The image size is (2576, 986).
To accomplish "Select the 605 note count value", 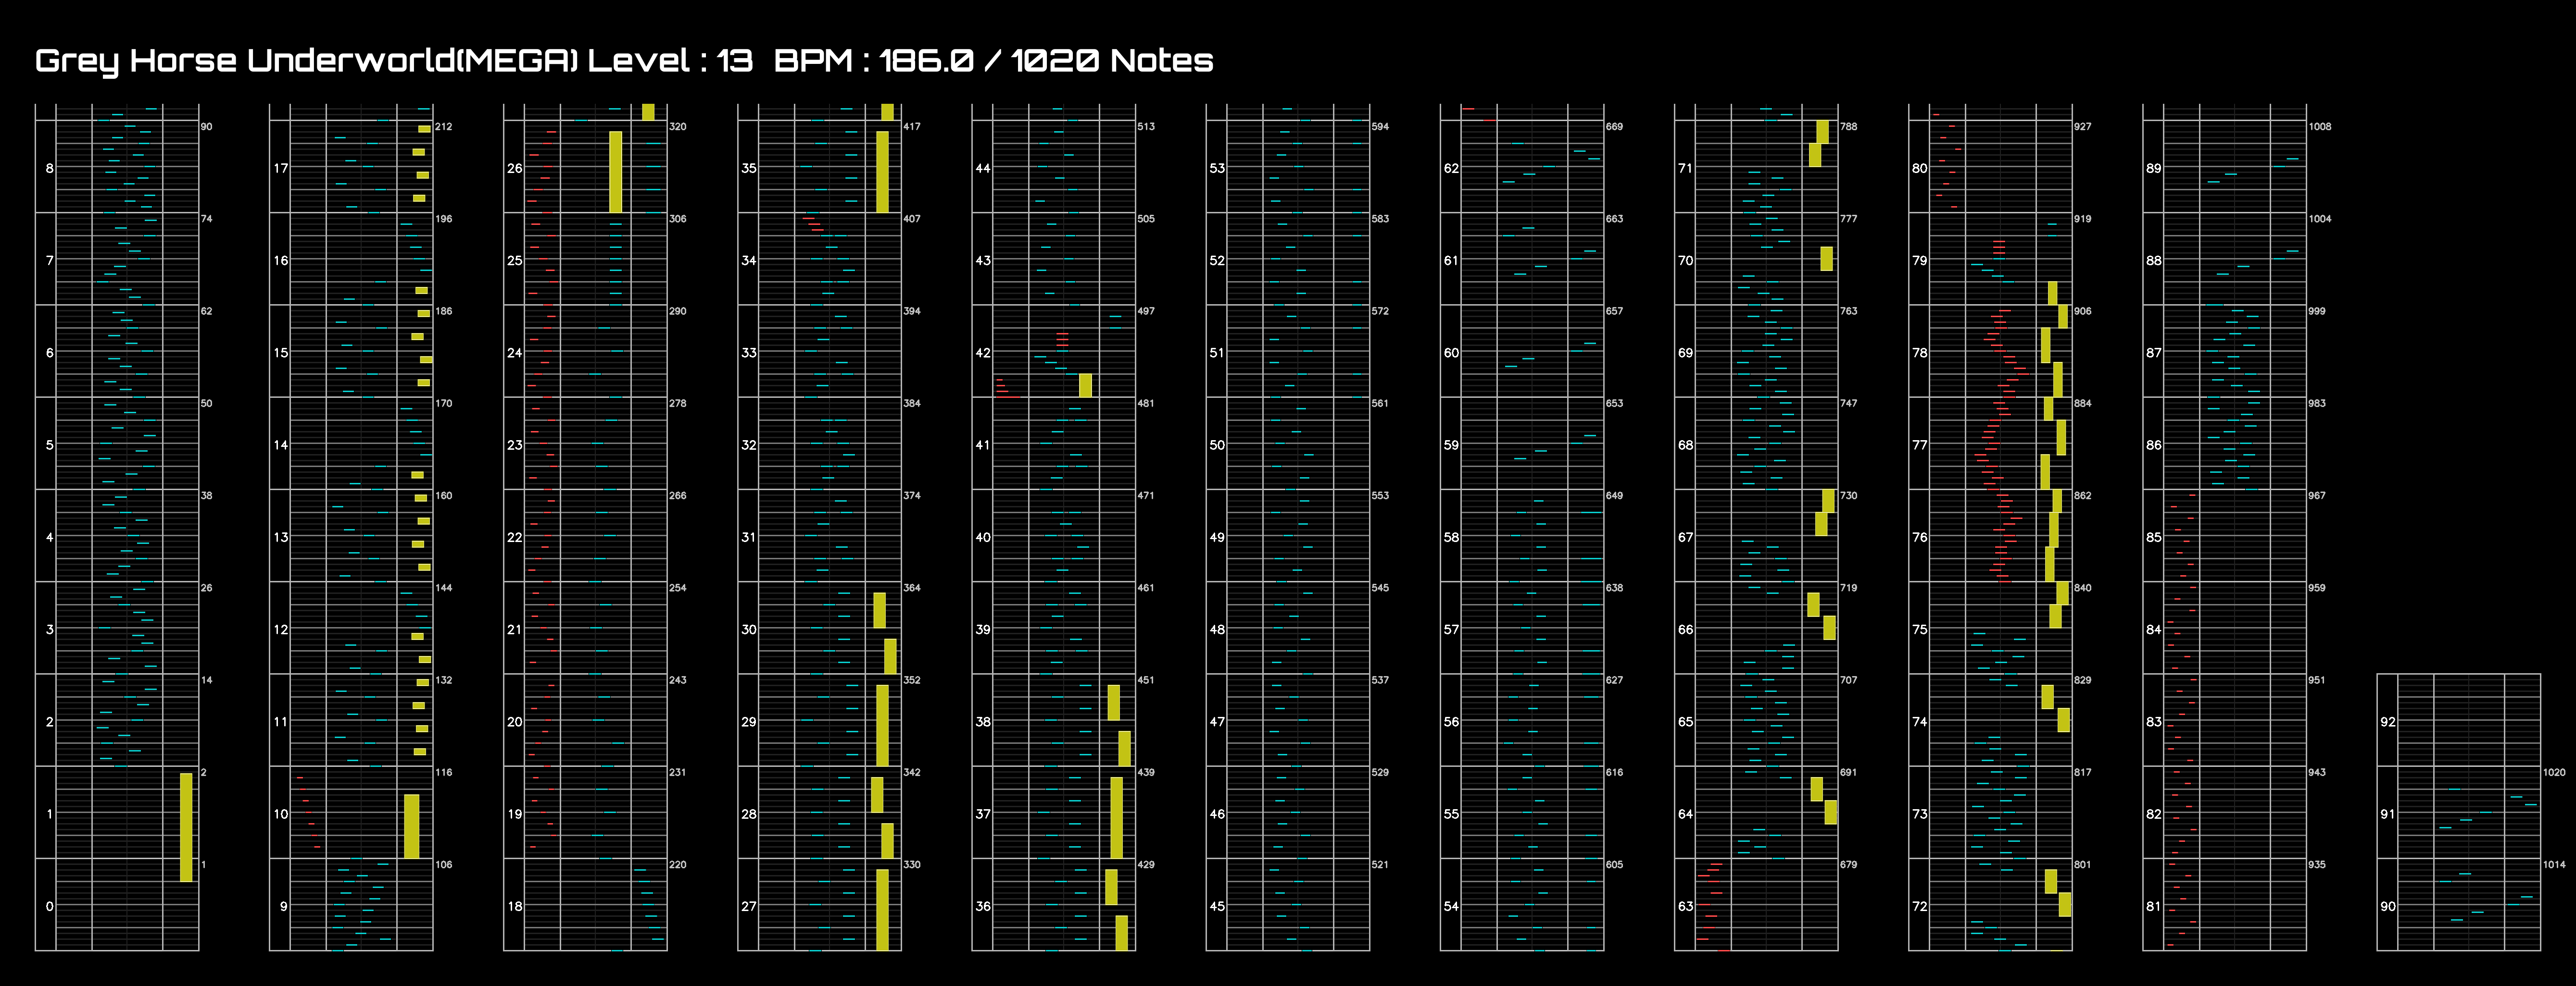I will point(1614,865).
